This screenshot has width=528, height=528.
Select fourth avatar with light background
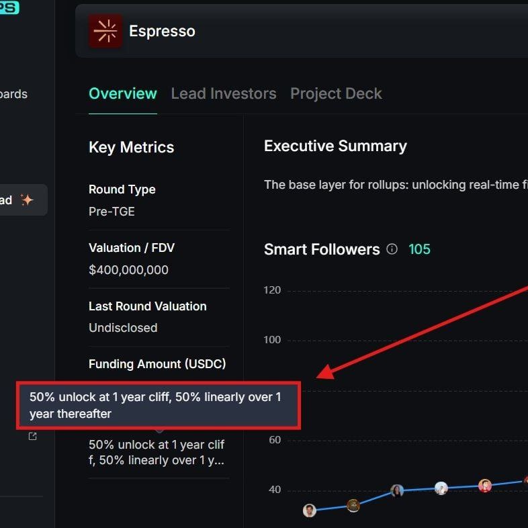point(441,488)
